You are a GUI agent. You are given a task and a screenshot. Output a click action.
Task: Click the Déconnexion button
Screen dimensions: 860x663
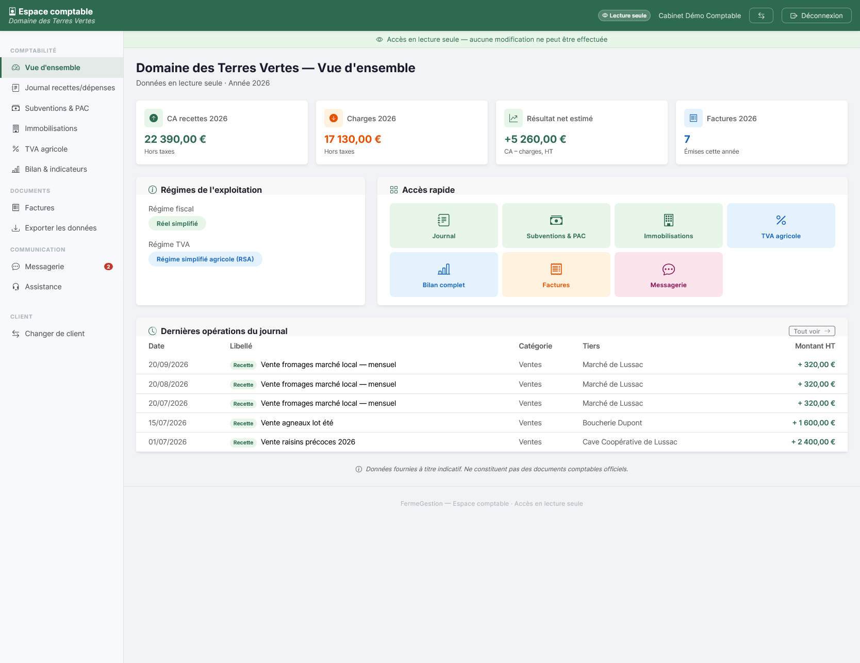tap(816, 15)
